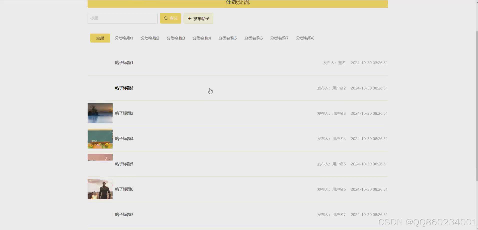The width and height of the screenshot is (478, 230).
Task: Open the post titled 帖子标题1
Action: [x=124, y=63]
